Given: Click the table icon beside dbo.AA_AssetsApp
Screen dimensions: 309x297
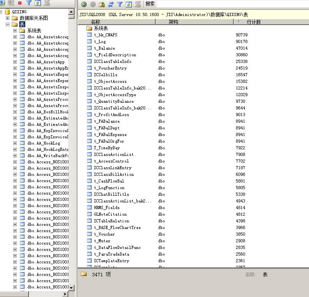Looking at the screenshot, I should 22,62.
